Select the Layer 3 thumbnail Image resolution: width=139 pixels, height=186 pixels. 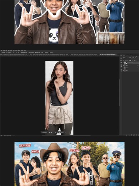[125, 65]
